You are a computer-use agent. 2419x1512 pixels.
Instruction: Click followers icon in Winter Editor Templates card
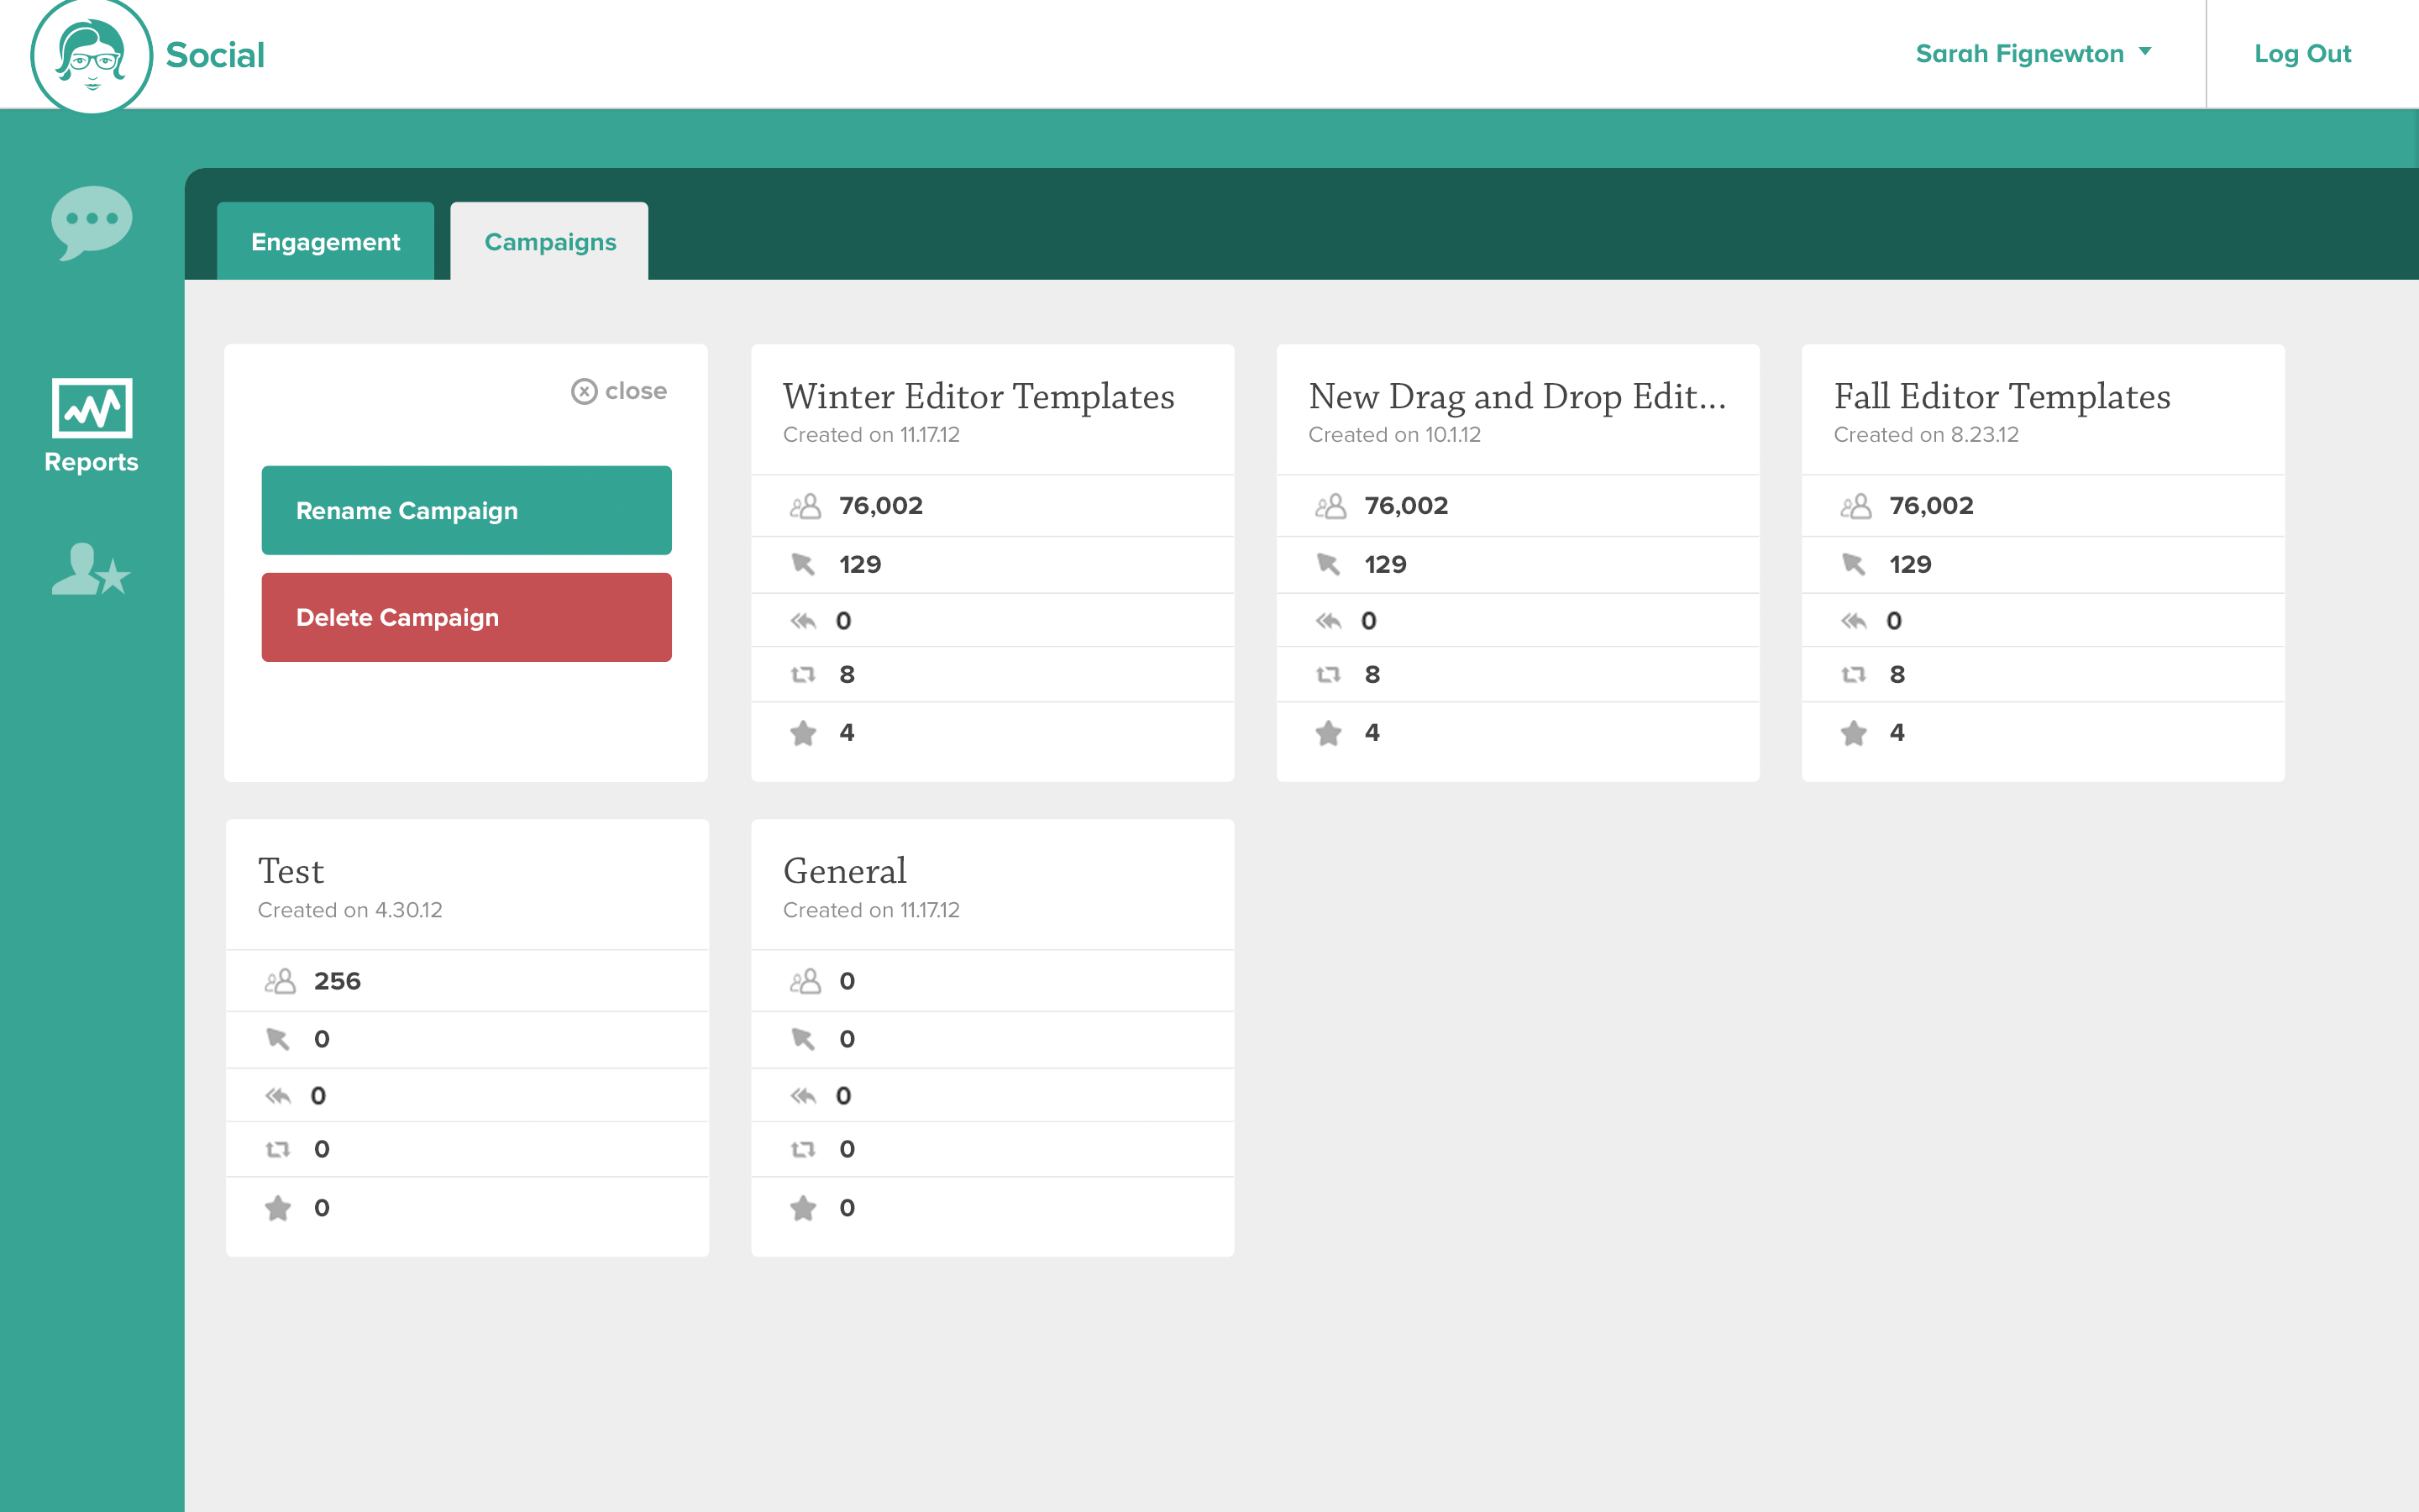805,507
